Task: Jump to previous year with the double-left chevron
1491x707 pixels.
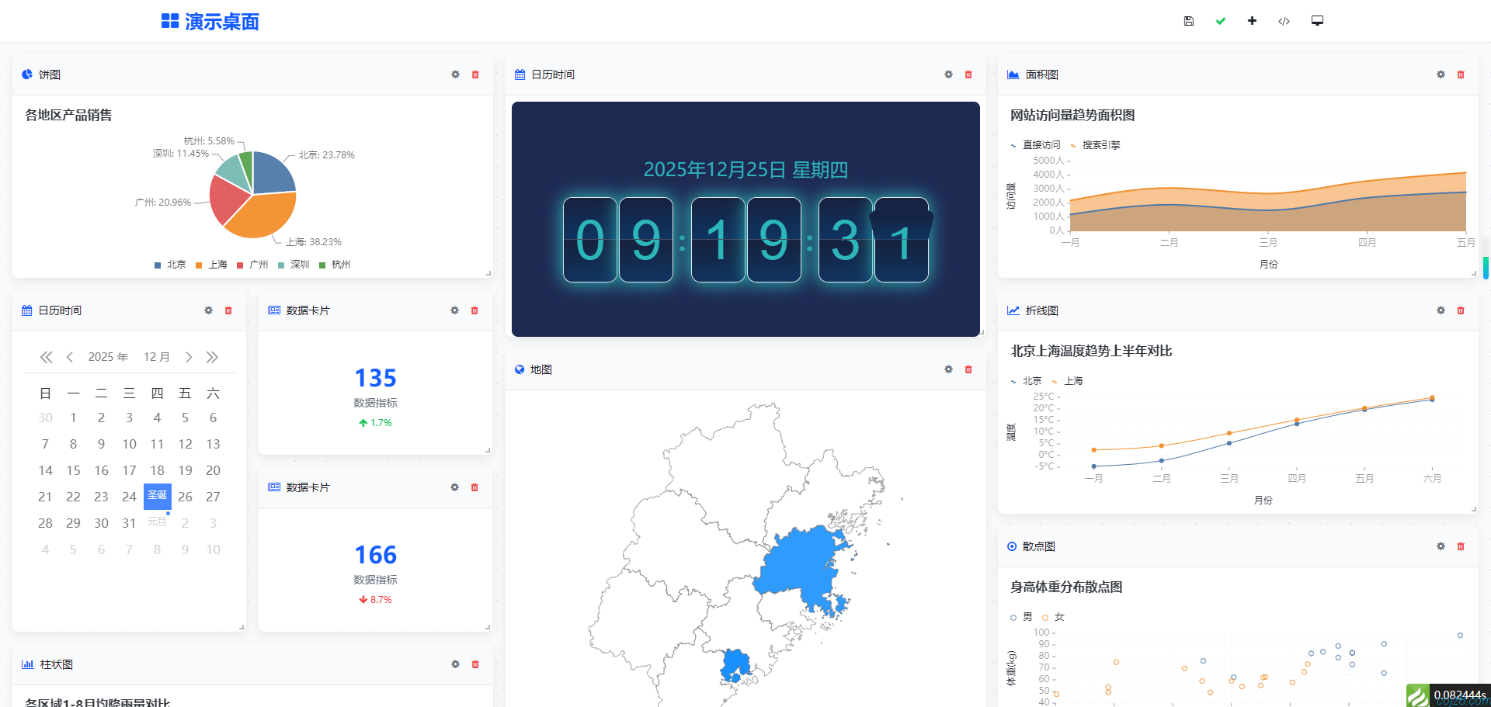Action: [x=46, y=356]
